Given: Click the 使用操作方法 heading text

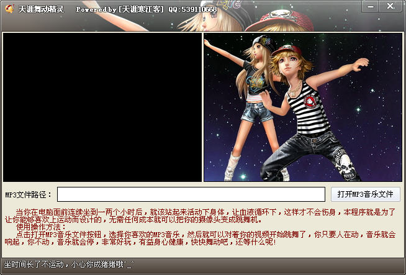Looking at the screenshot, I should tap(41, 227).
